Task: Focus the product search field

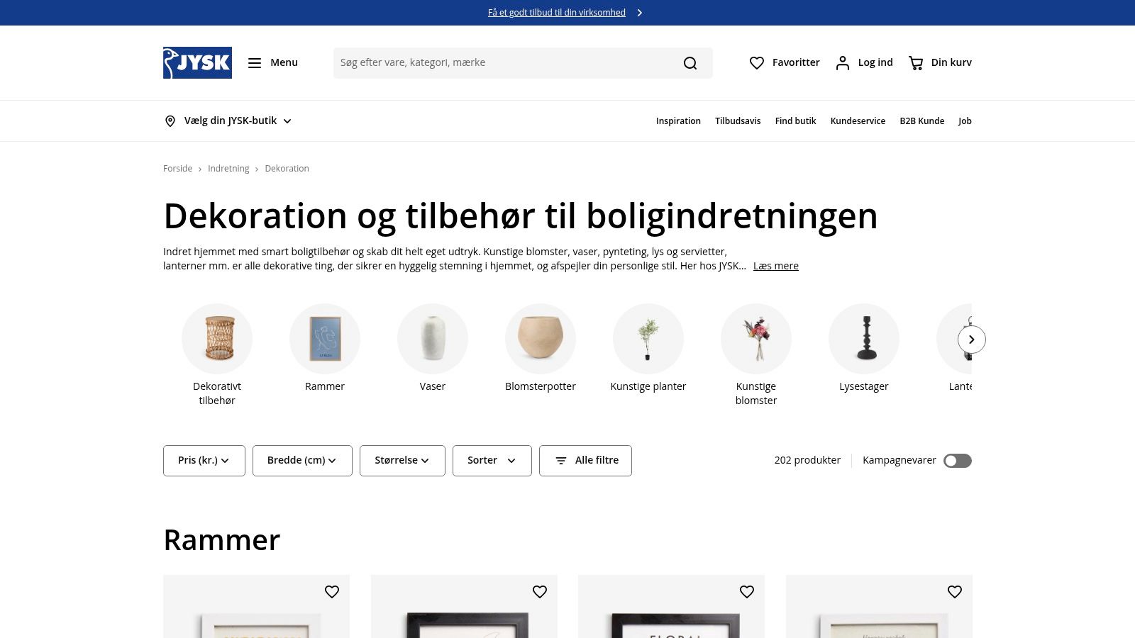Action: pos(504,63)
